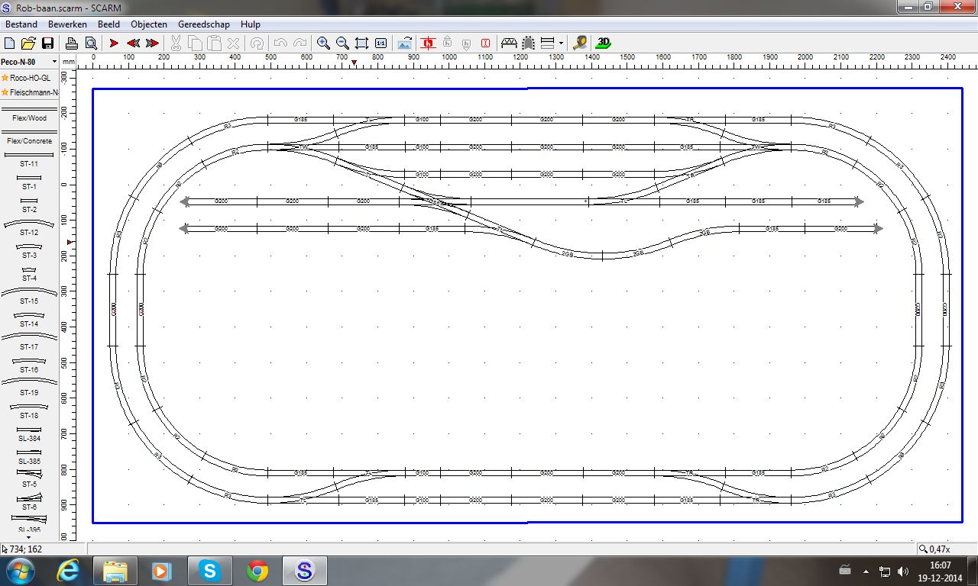Click the red I-beam toolbar icon
The width and height of the screenshot is (978, 586).
click(485, 43)
